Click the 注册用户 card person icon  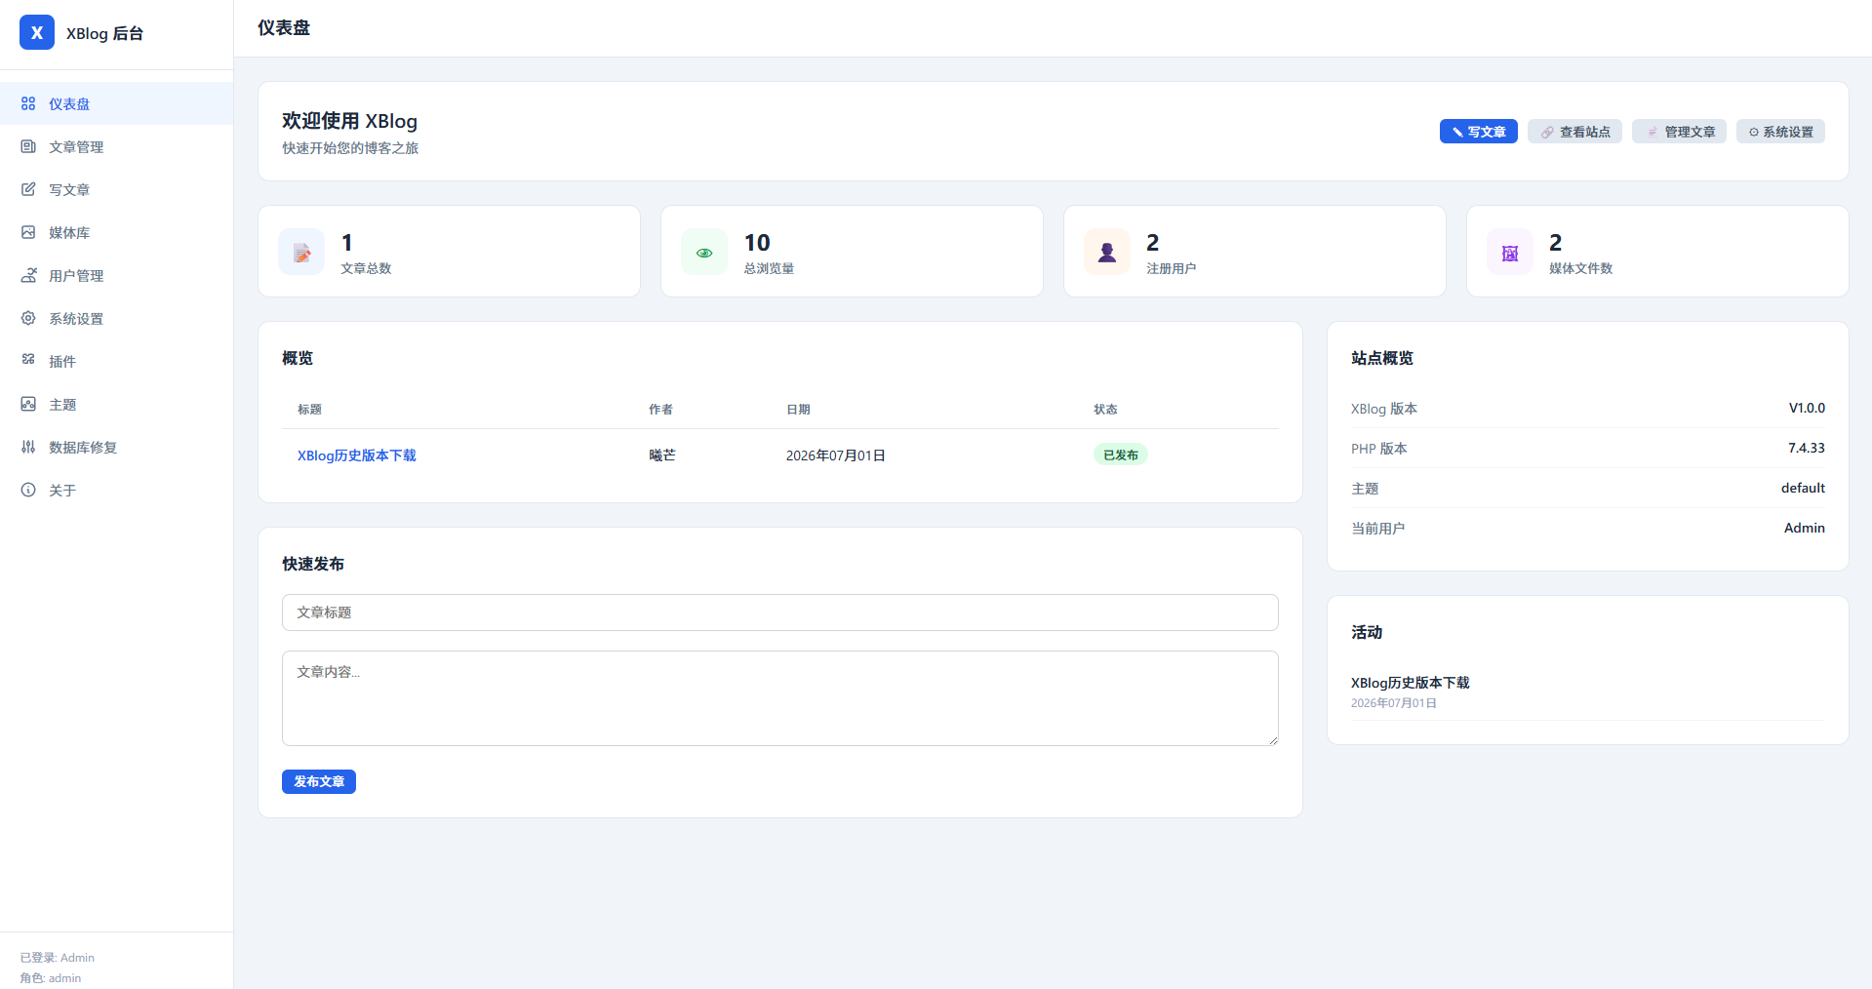click(1107, 253)
